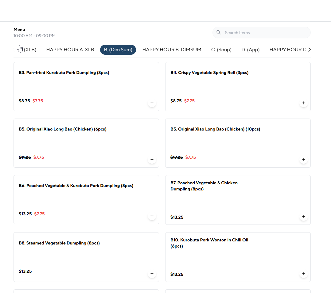
Task: Go to the C. (Soup) category
Action: coord(221,50)
